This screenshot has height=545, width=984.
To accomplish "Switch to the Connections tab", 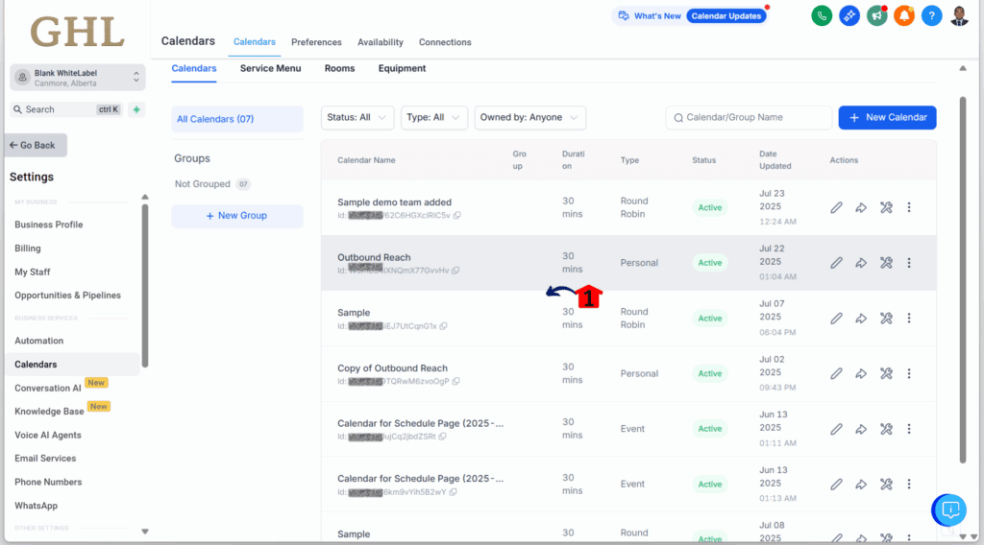I will [445, 42].
